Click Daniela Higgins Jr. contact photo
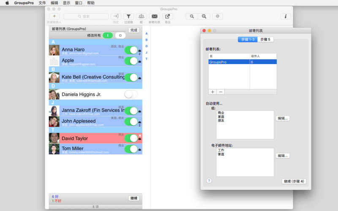338x211 pixels. 54,94
